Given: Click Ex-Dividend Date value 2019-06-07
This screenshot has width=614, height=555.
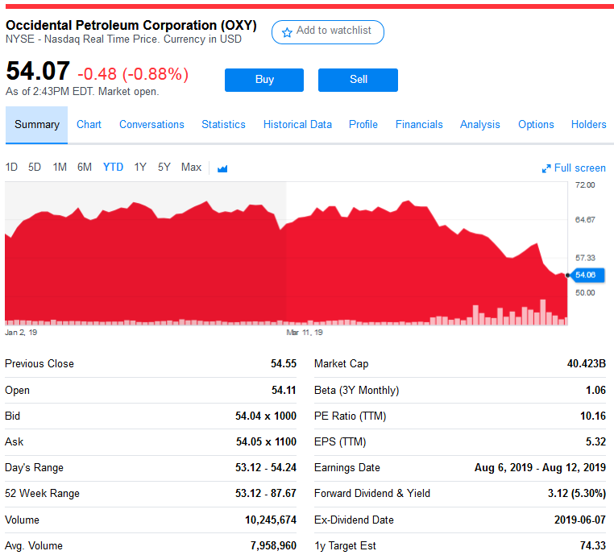Looking at the screenshot, I should pos(580,520).
